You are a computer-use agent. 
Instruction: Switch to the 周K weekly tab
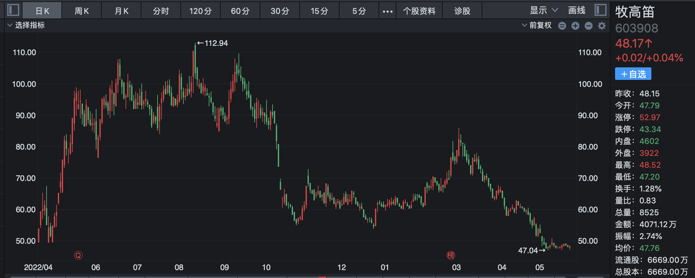click(x=82, y=11)
